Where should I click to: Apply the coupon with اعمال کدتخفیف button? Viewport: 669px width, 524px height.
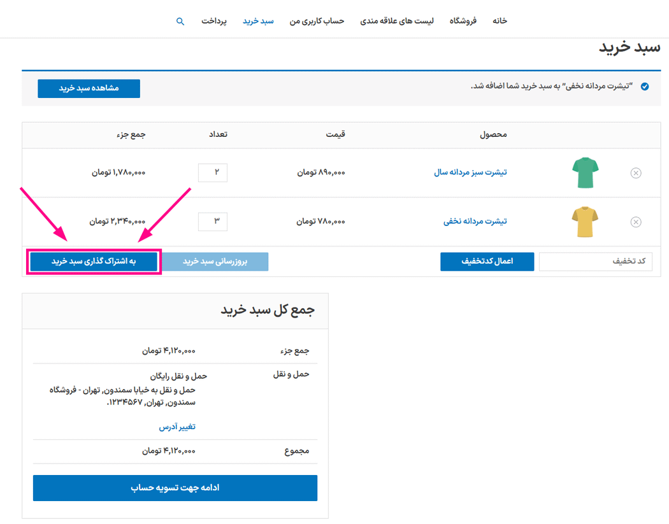pyautogui.click(x=487, y=262)
